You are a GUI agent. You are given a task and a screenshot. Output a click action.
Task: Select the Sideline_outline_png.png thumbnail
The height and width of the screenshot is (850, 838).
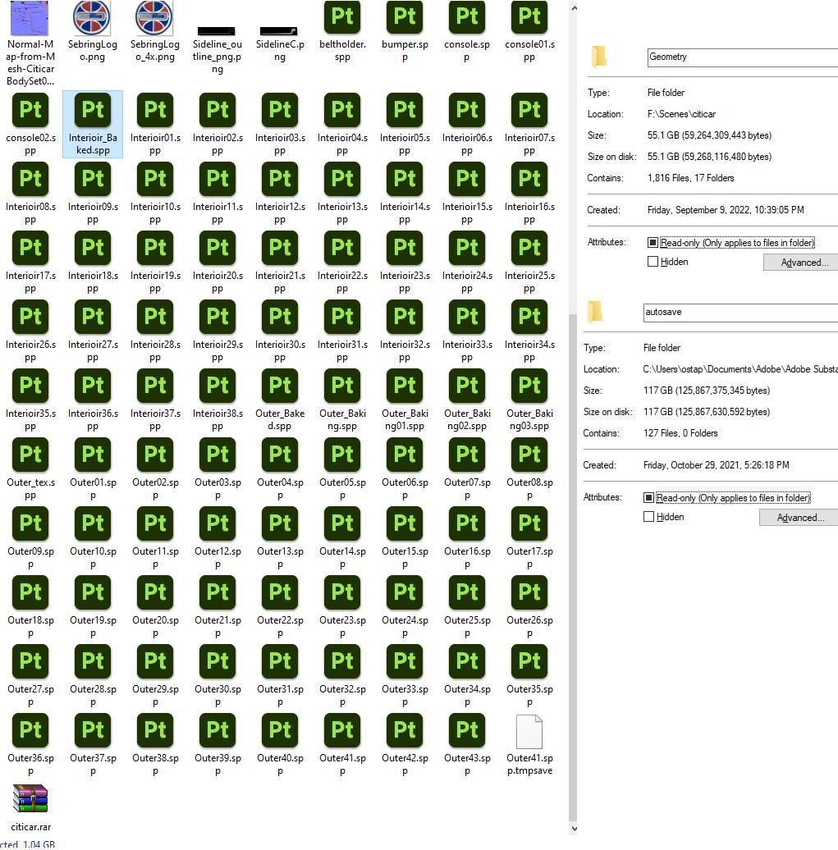(217, 31)
